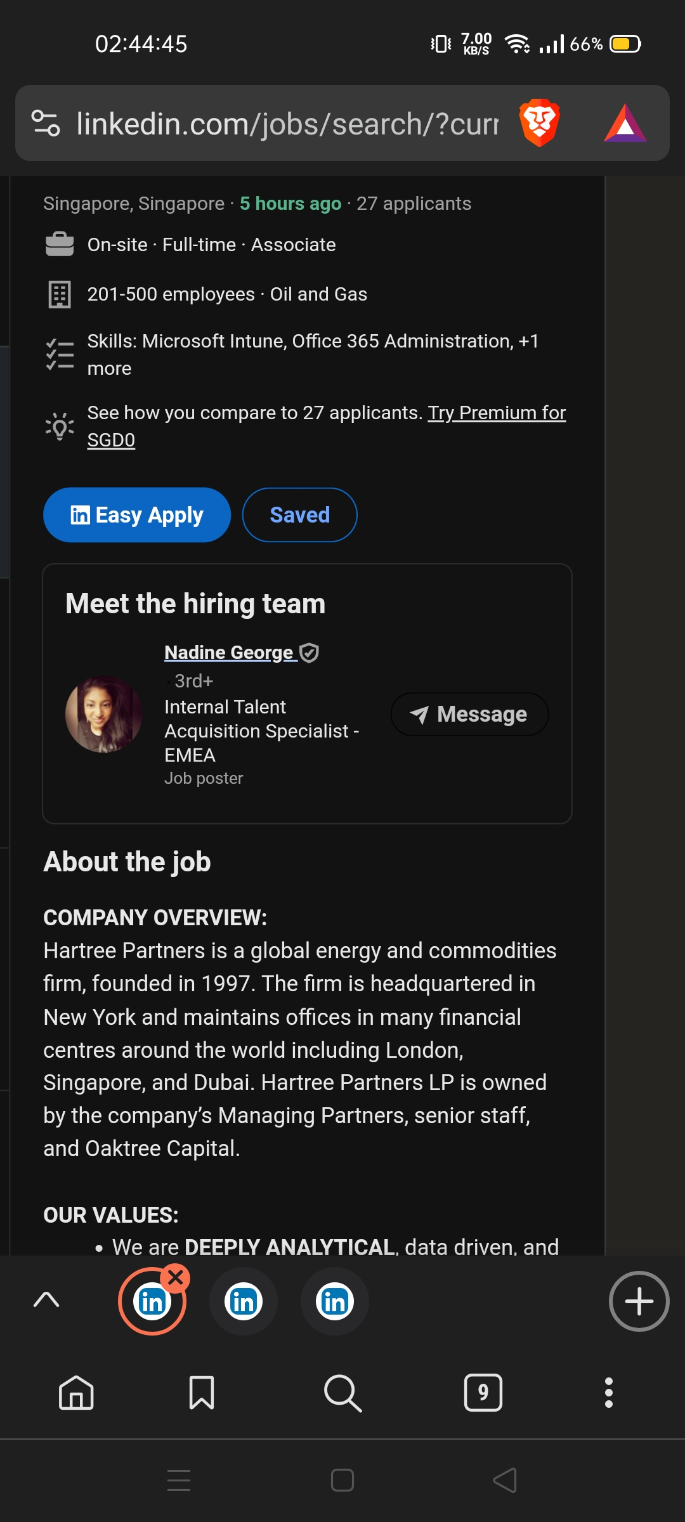This screenshot has height=1522, width=685.
Task: Open tab switcher showing 9 tabs
Action: pos(483,1393)
